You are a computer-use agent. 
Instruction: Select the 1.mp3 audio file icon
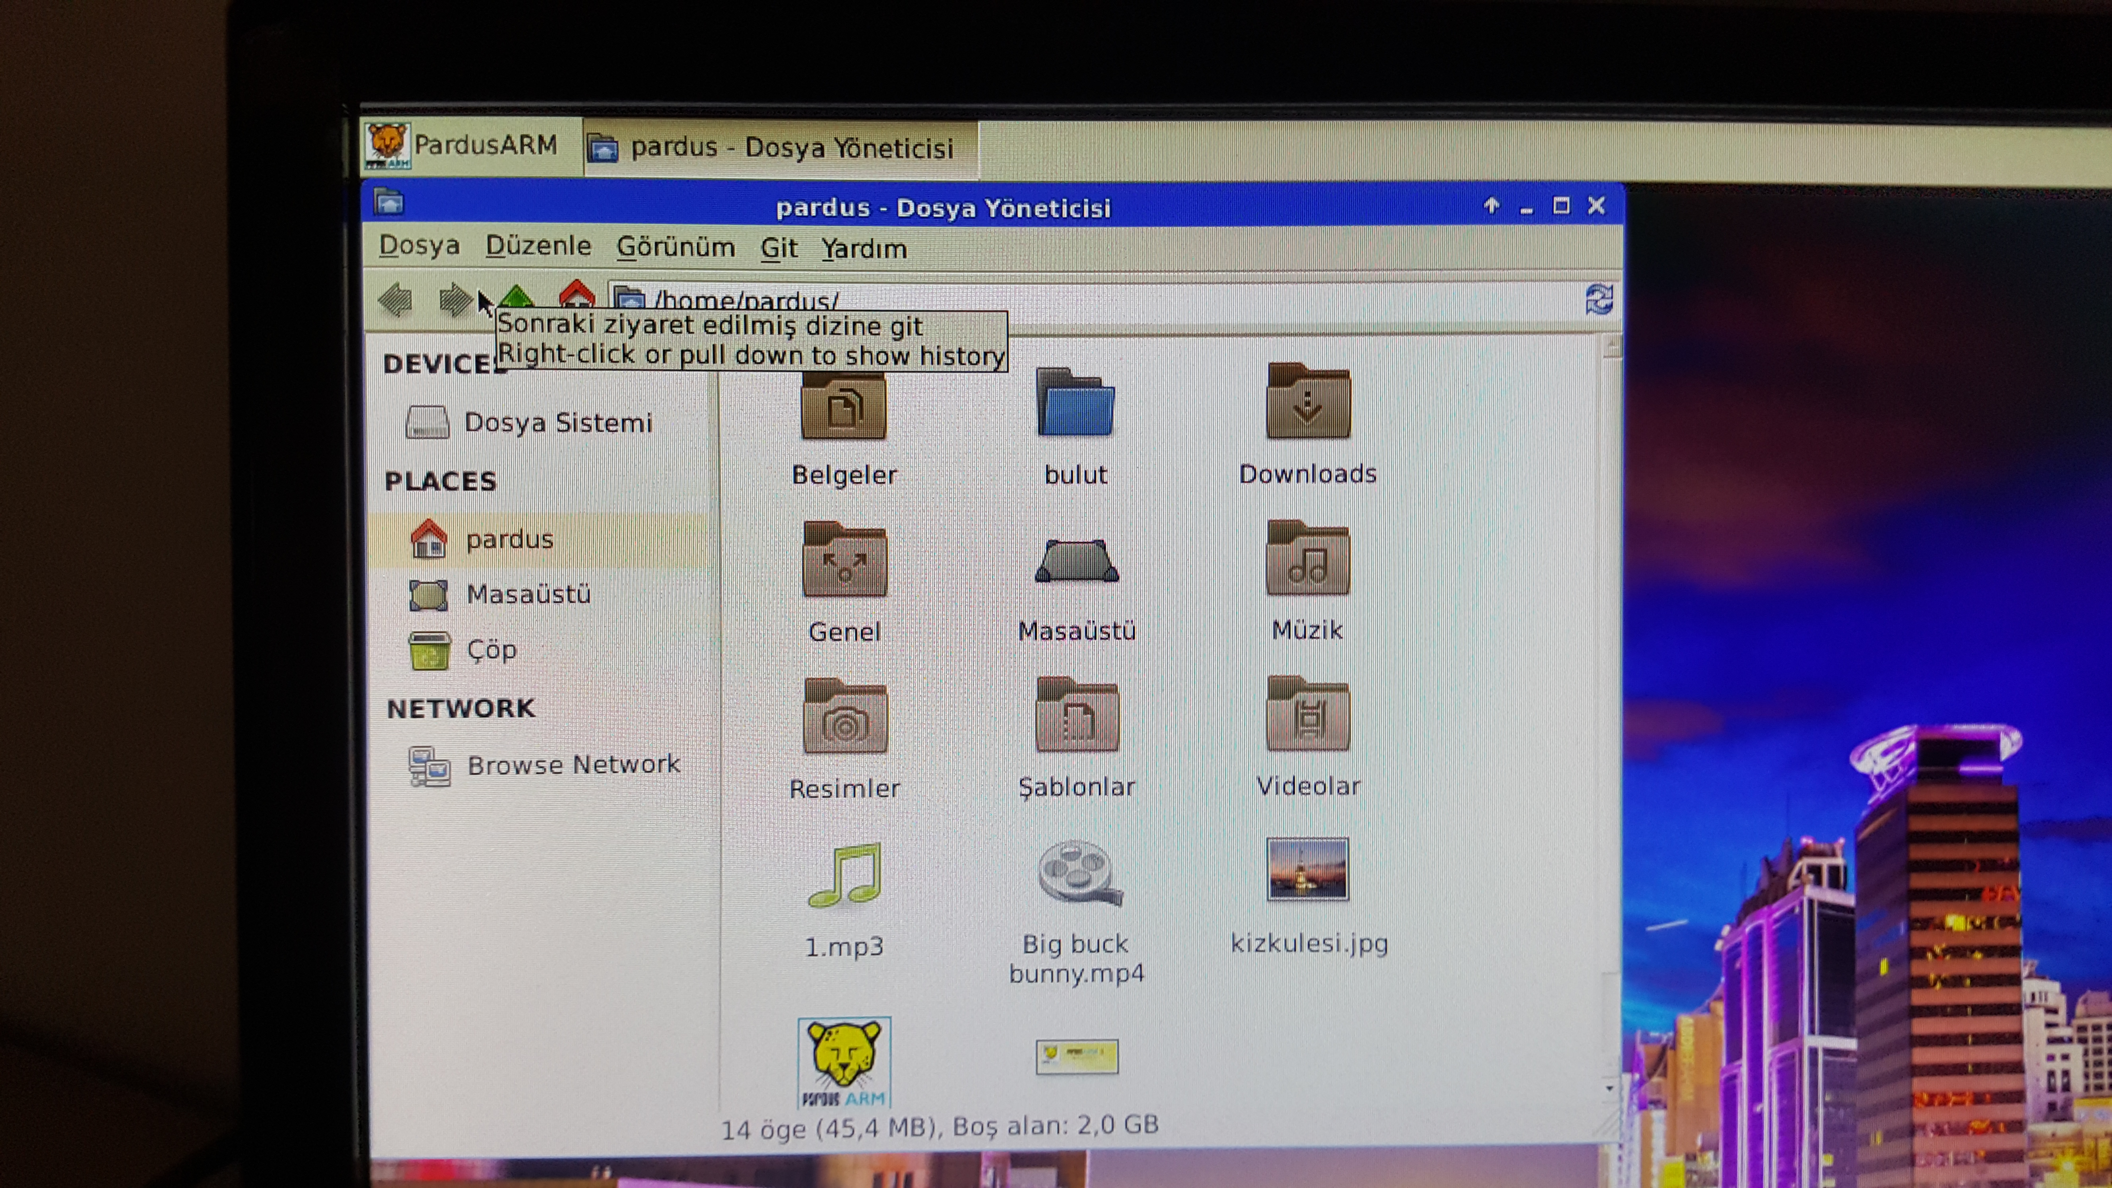[x=844, y=875]
